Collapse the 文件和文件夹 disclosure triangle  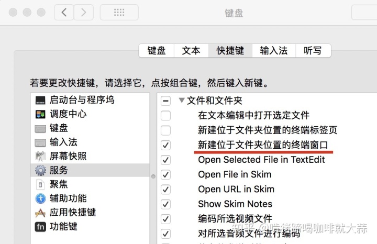[182, 100]
